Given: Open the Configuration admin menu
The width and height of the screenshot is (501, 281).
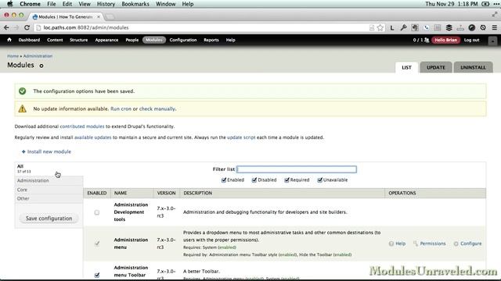Looking at the screenshot, I should pos(183,40).
